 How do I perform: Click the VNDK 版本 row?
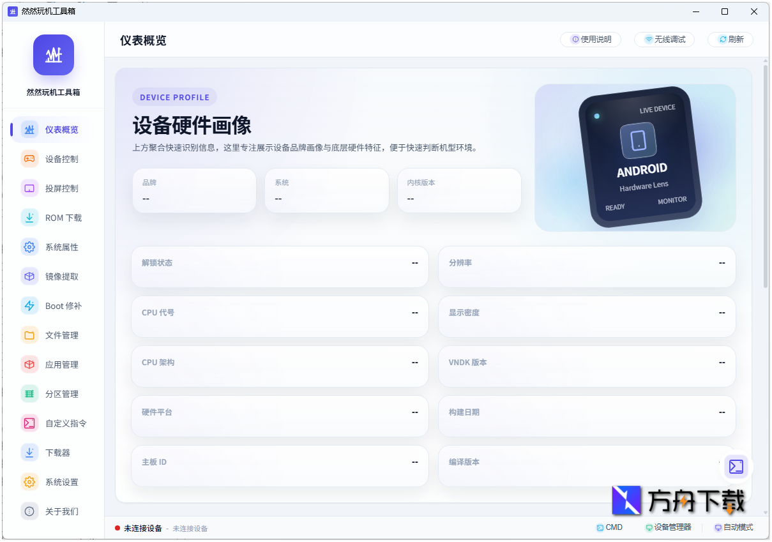(x=587, y=366)
